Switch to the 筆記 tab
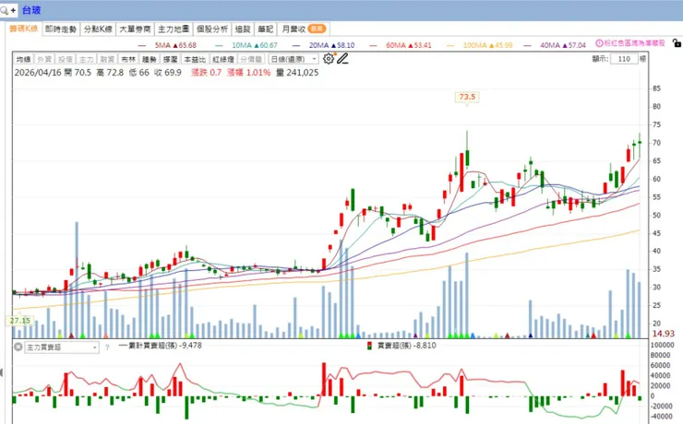 pyautogui.click(x=265, y=29)
